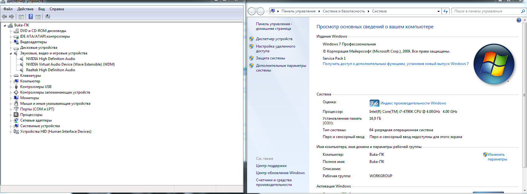527x194 pixels.
Task: Expand Устройства HID node
Action: (11, 132)
